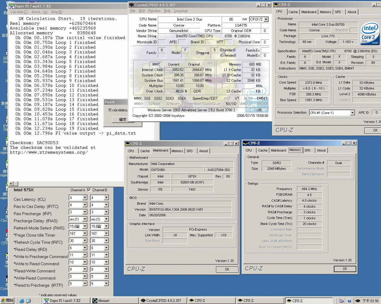The image size is (381, 304).
Task: Open the Function menu in CrystalCPUID
Action: [x=154, y=11]
